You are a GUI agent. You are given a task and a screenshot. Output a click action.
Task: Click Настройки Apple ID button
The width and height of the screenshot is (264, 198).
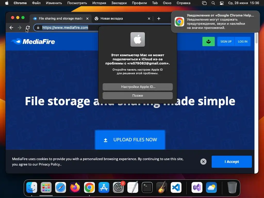(x=138, y=87)
